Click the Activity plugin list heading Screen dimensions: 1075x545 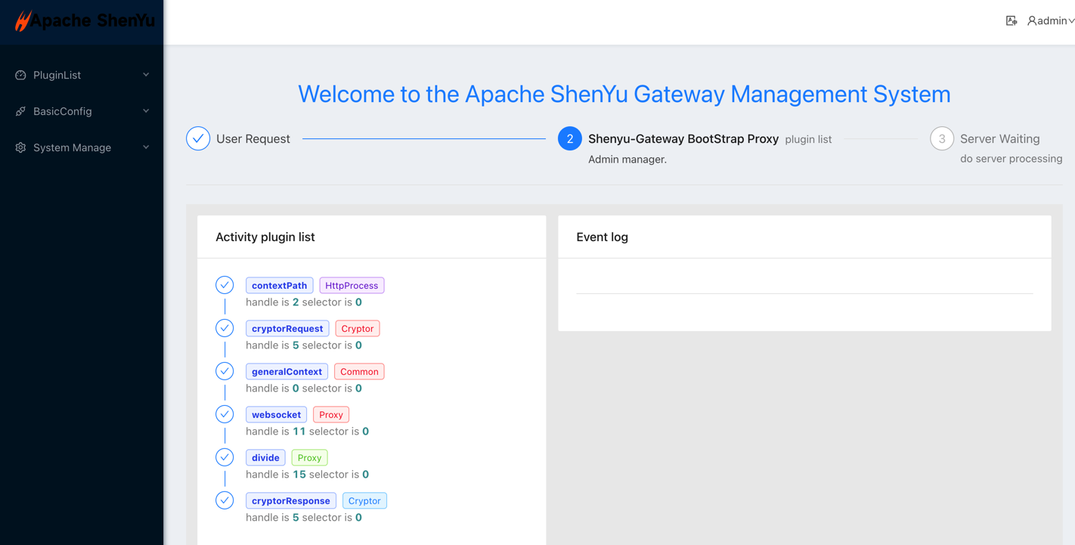point(265,237)
